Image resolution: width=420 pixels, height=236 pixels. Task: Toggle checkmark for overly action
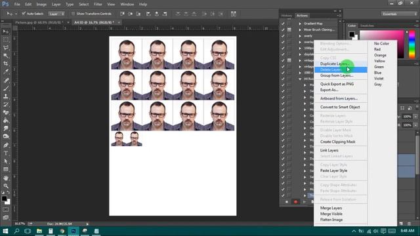283,36
